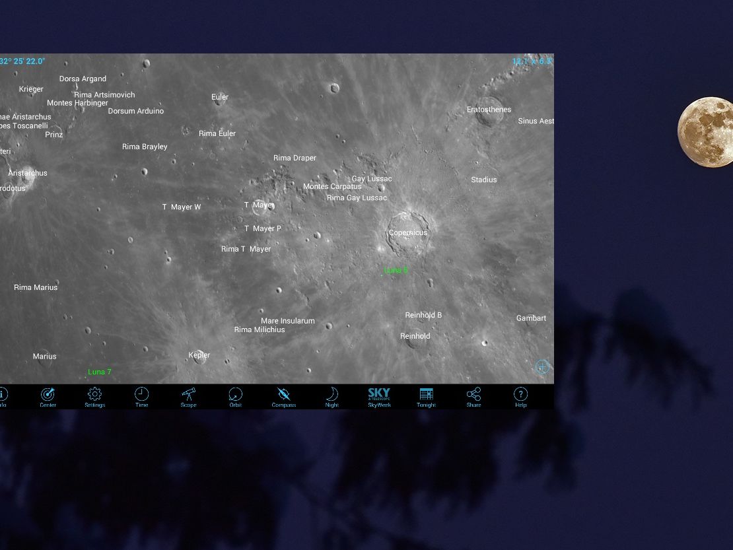Image resolution: width=733 pixels, height=550 pixels.
Task: Open the Time clock control
Action: coord(141,397)
